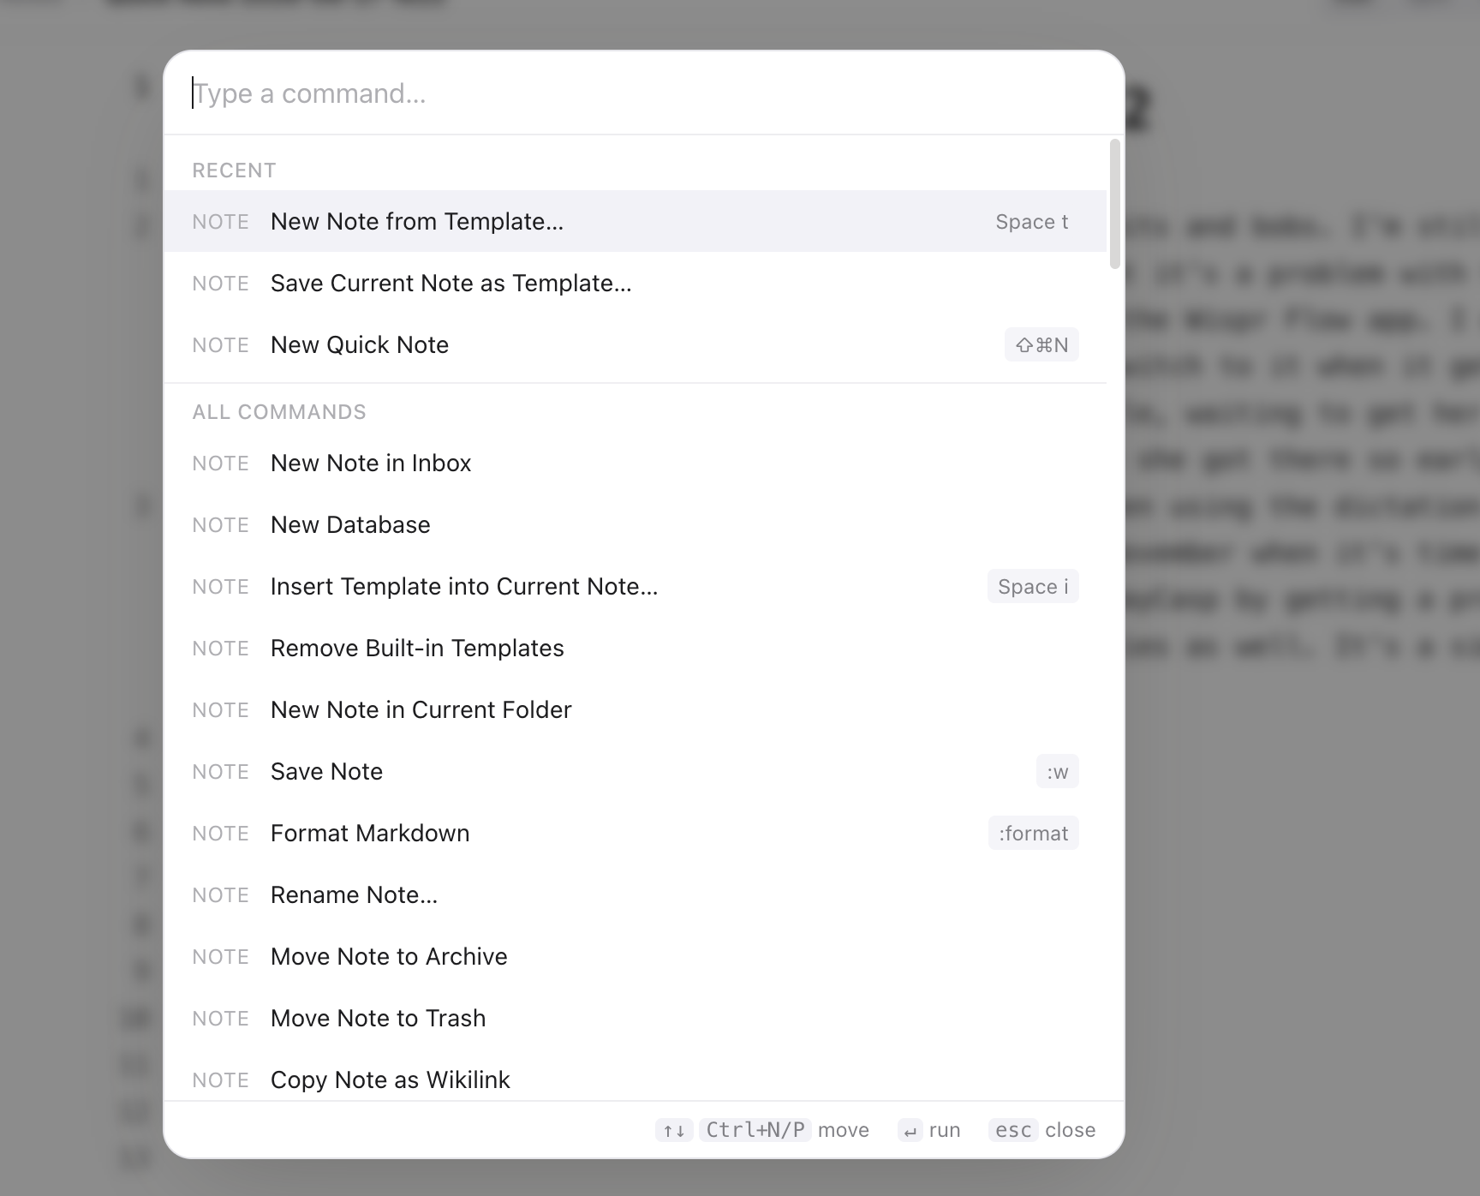This screenshot has width=1480, height=1196.
Task: Run 'New Note from Template...' command
Action: pyautogui.click(x=635, y=221)
